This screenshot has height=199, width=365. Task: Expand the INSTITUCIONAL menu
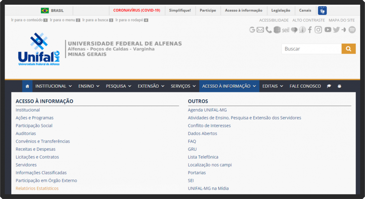(53, 86)
